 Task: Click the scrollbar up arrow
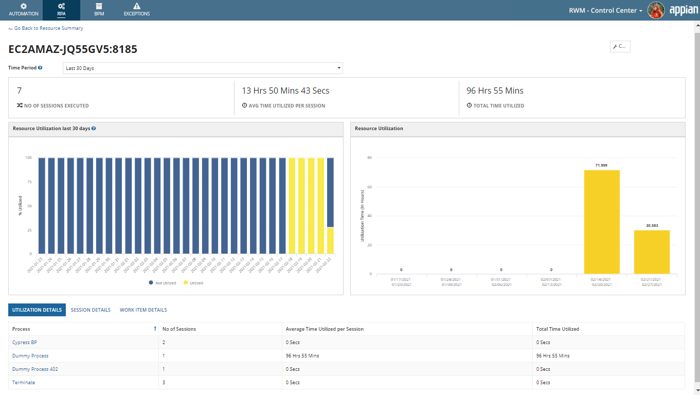[x=697, y=24]
